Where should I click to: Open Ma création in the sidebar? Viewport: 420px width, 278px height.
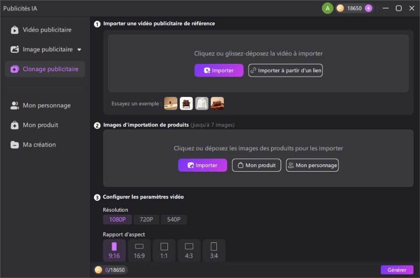coord(45,144)
